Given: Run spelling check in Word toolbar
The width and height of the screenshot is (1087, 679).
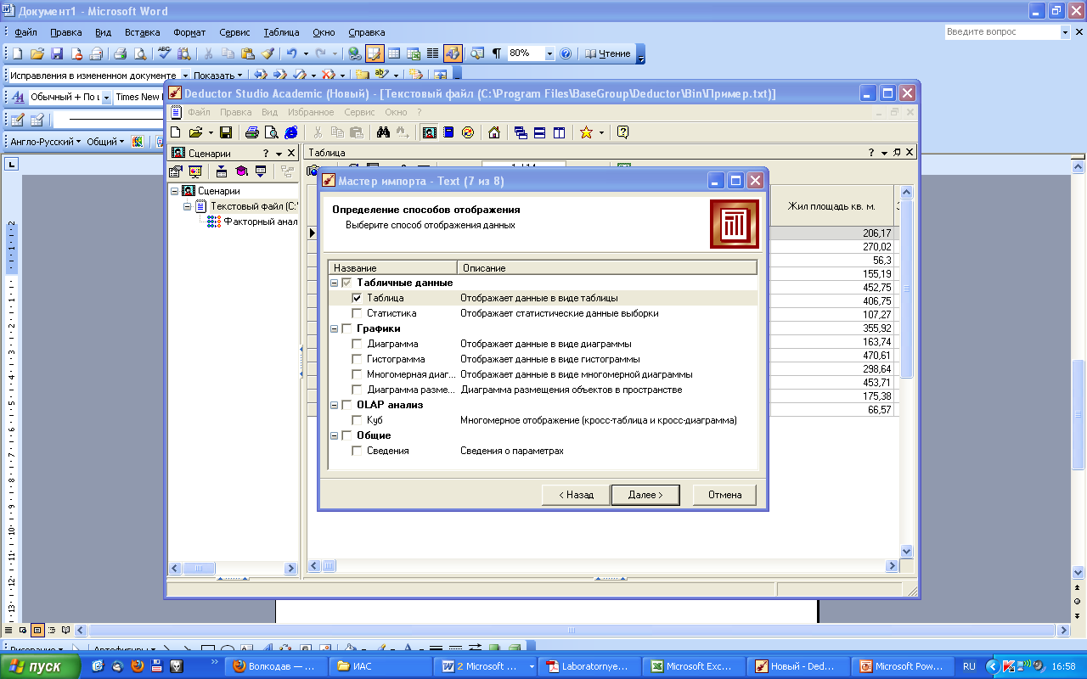Looking at the screenshot, I should click(x=165, y=53).
